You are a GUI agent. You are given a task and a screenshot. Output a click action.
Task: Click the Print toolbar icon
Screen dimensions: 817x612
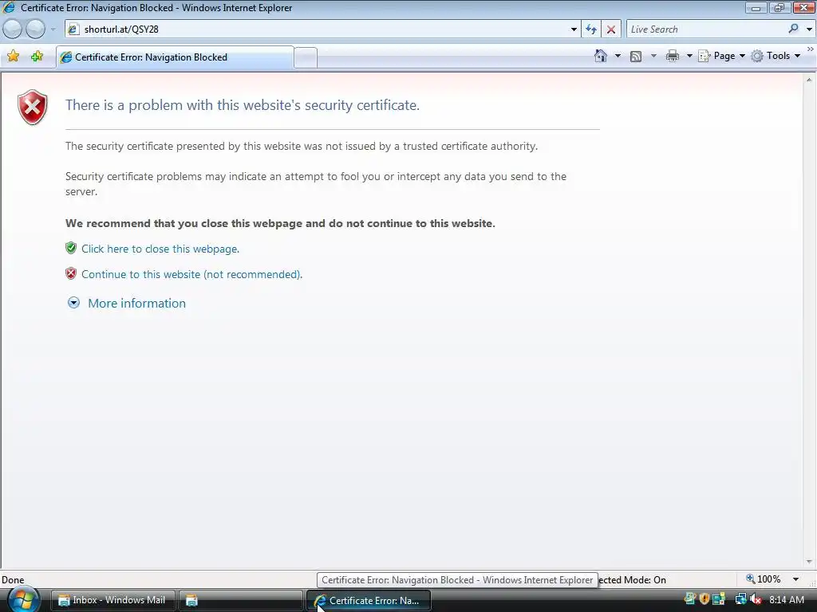click(672, 56)
